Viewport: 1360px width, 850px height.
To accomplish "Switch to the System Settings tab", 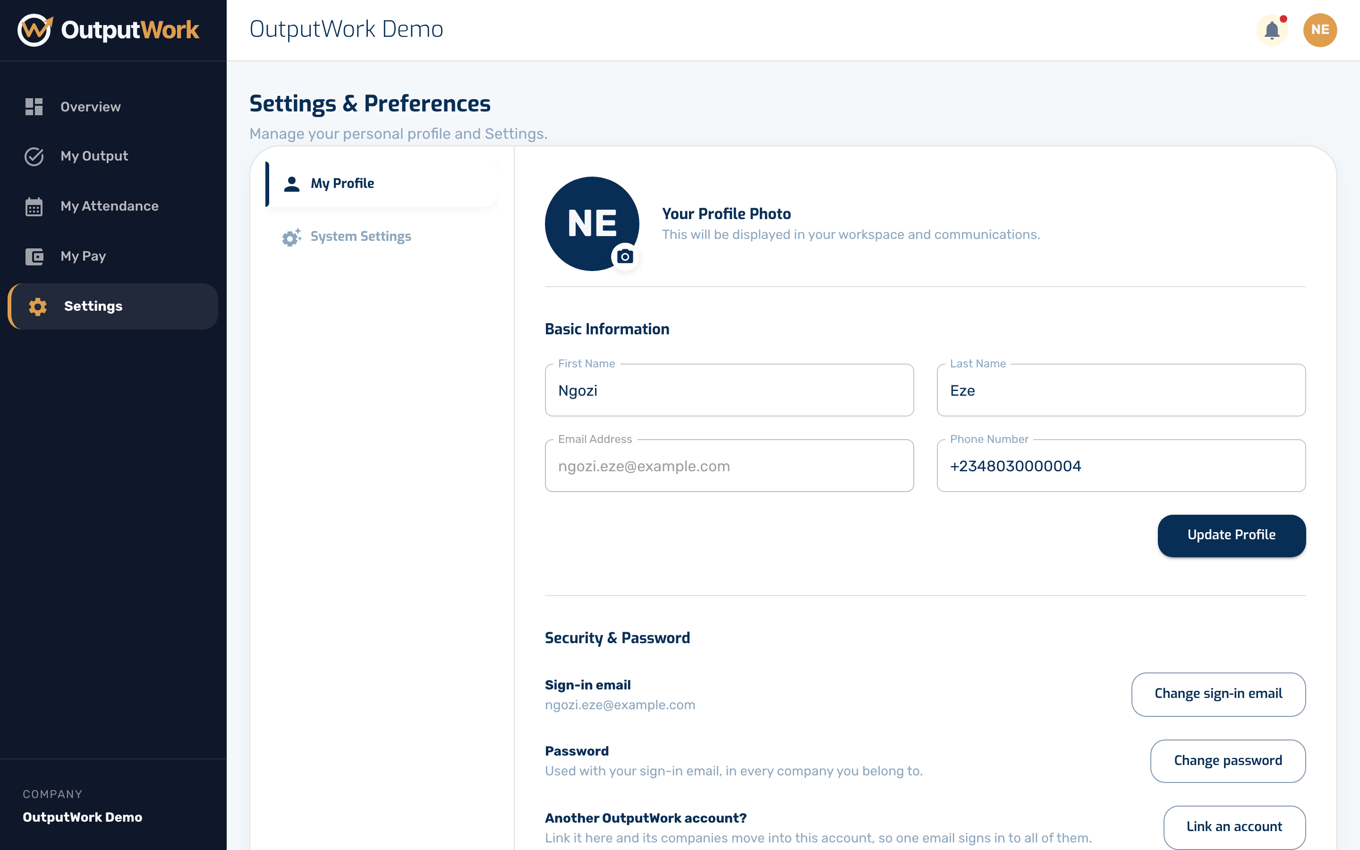I will [382, 237].
